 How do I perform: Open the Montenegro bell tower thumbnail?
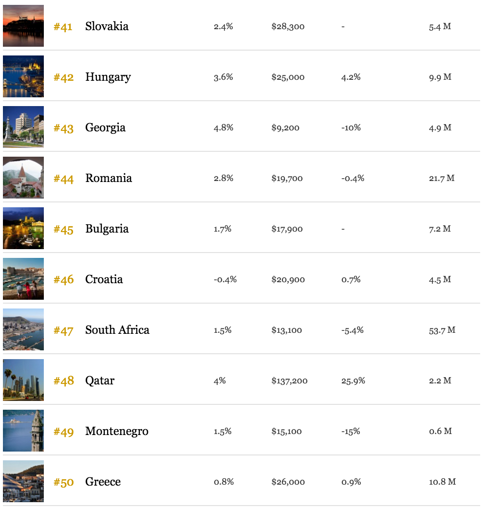[x=23, y=431]
